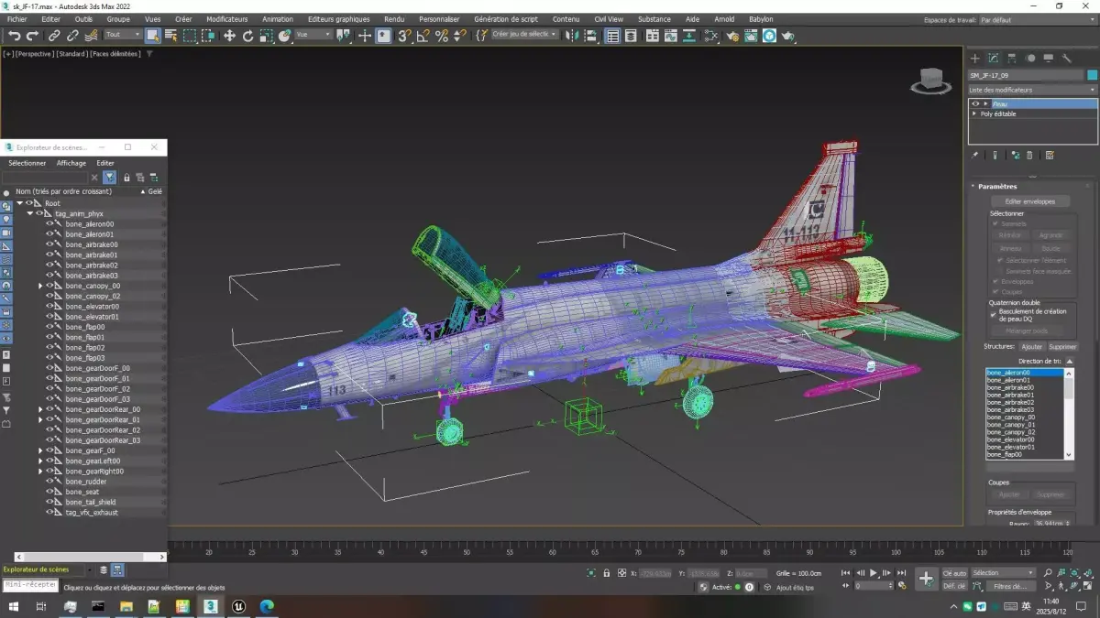Expand bone_gearLeft00 in the scene tree
The width and height of the screenshot is (1100, 618).
point(40,461)
